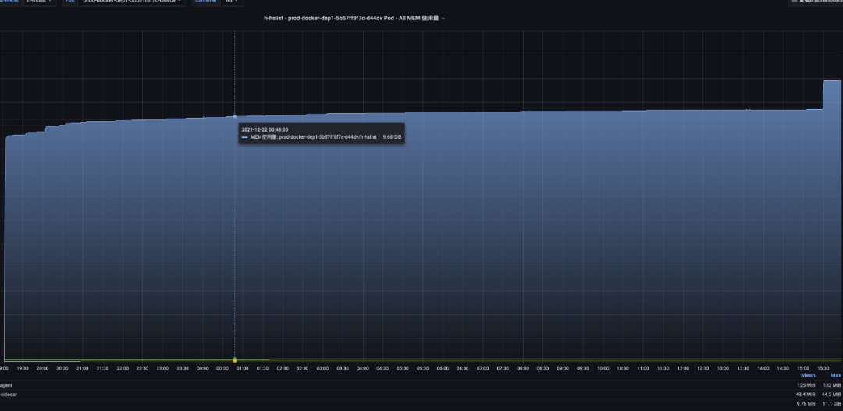843x411 pixels.
Task: Click the 19:30 time axis label
Action: click(22, 369)
